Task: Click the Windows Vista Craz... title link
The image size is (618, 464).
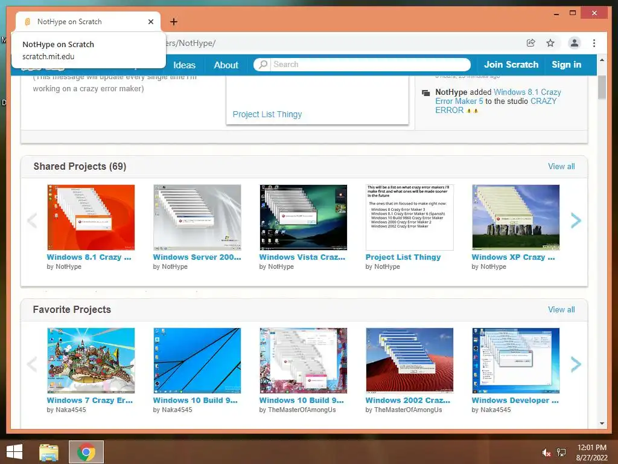Action: point(302,257)
